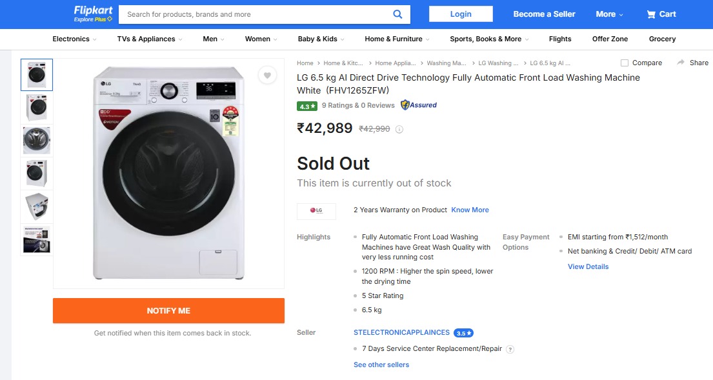Image resolution: width=713 pixels, height=380 pixels.
Task: Open See other sellers link
Action: tap(381, 365)
